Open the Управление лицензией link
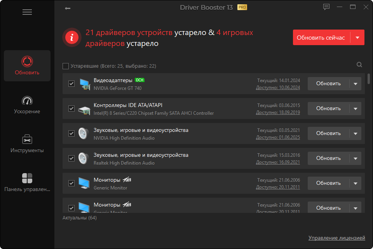This screenshot has width=373, height=249. tap(336, 238)
